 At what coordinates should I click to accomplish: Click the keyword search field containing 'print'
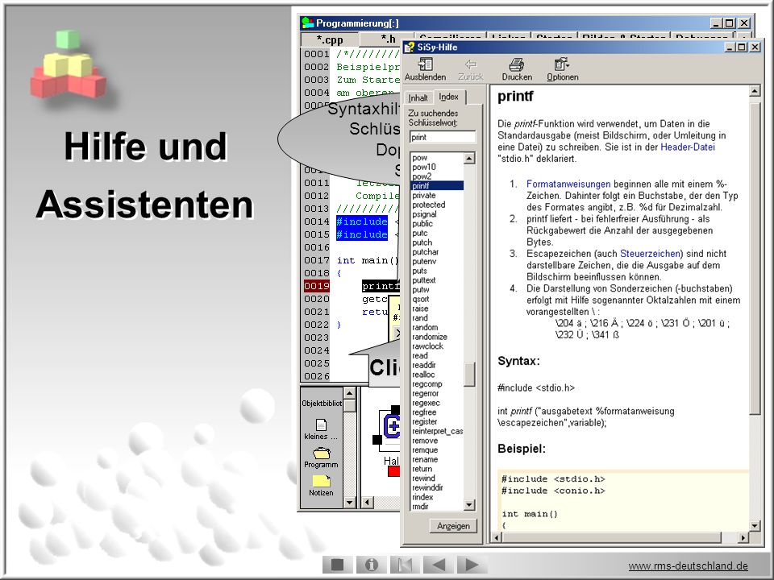click(443, 137)
